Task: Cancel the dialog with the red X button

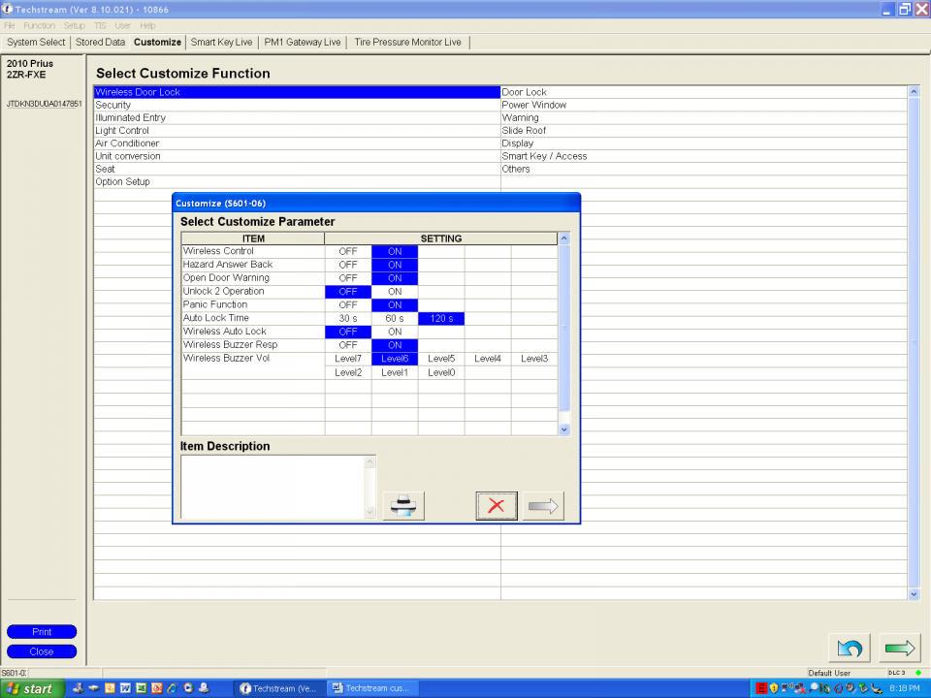Action: [x=497, y=505]
